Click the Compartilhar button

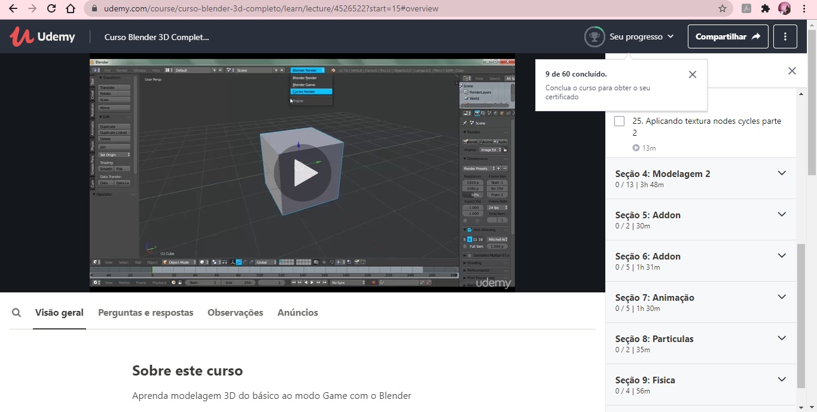(727, 36)
